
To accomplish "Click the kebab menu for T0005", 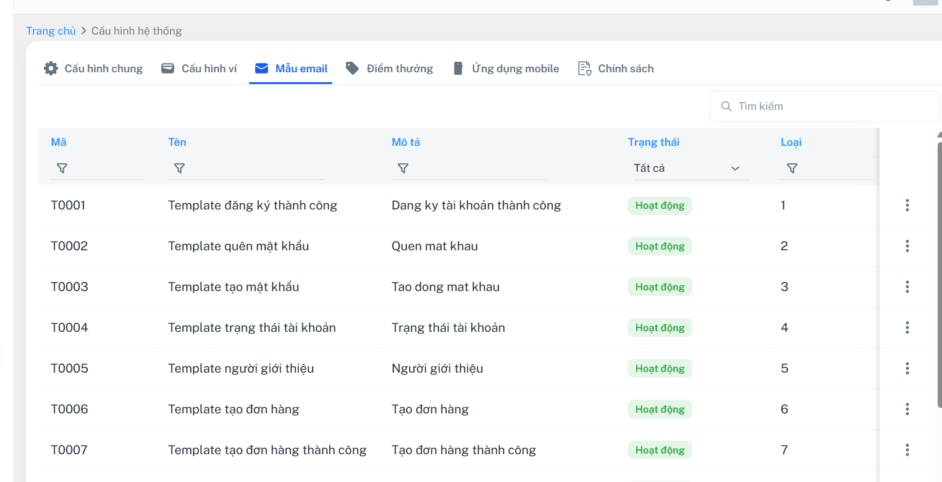I will (907, 368).
